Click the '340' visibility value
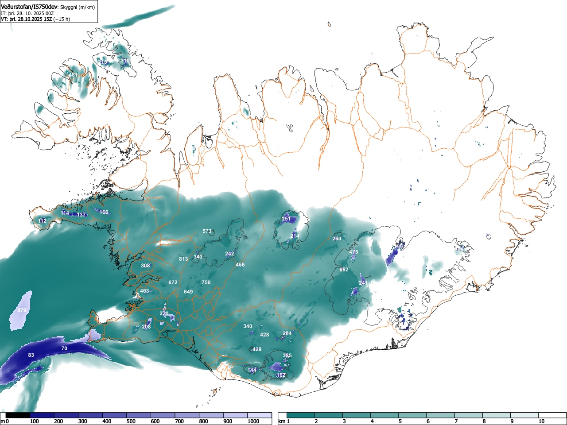The width and height of the screenshot is (567, 425). coord(248,326)
